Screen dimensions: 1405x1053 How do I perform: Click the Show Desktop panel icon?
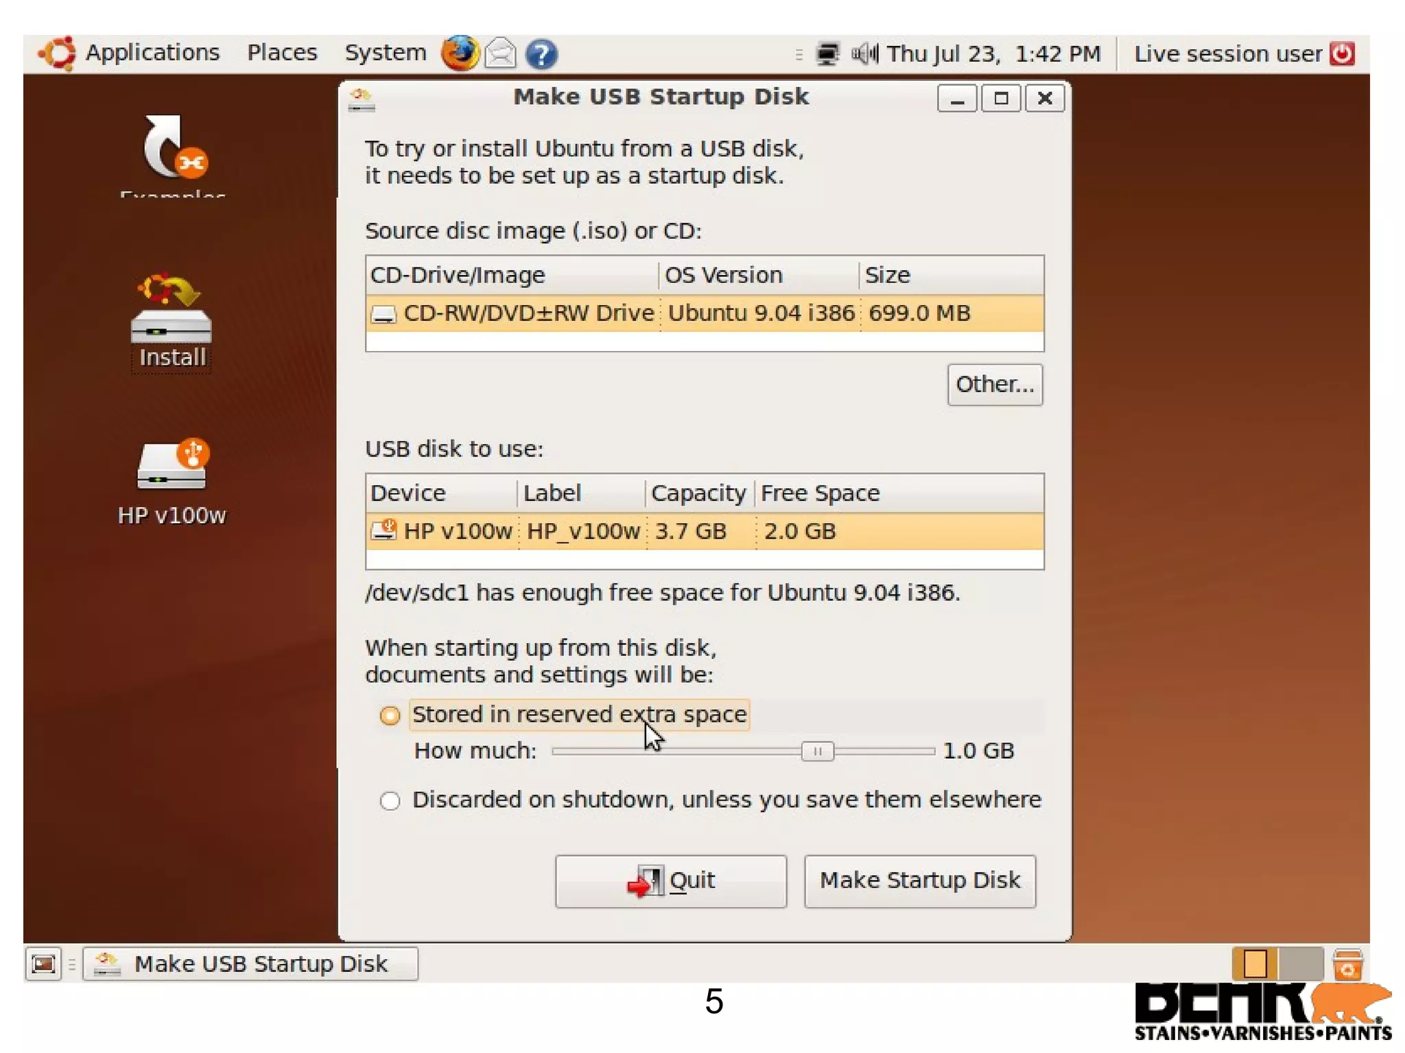click(x=43, y=964)
